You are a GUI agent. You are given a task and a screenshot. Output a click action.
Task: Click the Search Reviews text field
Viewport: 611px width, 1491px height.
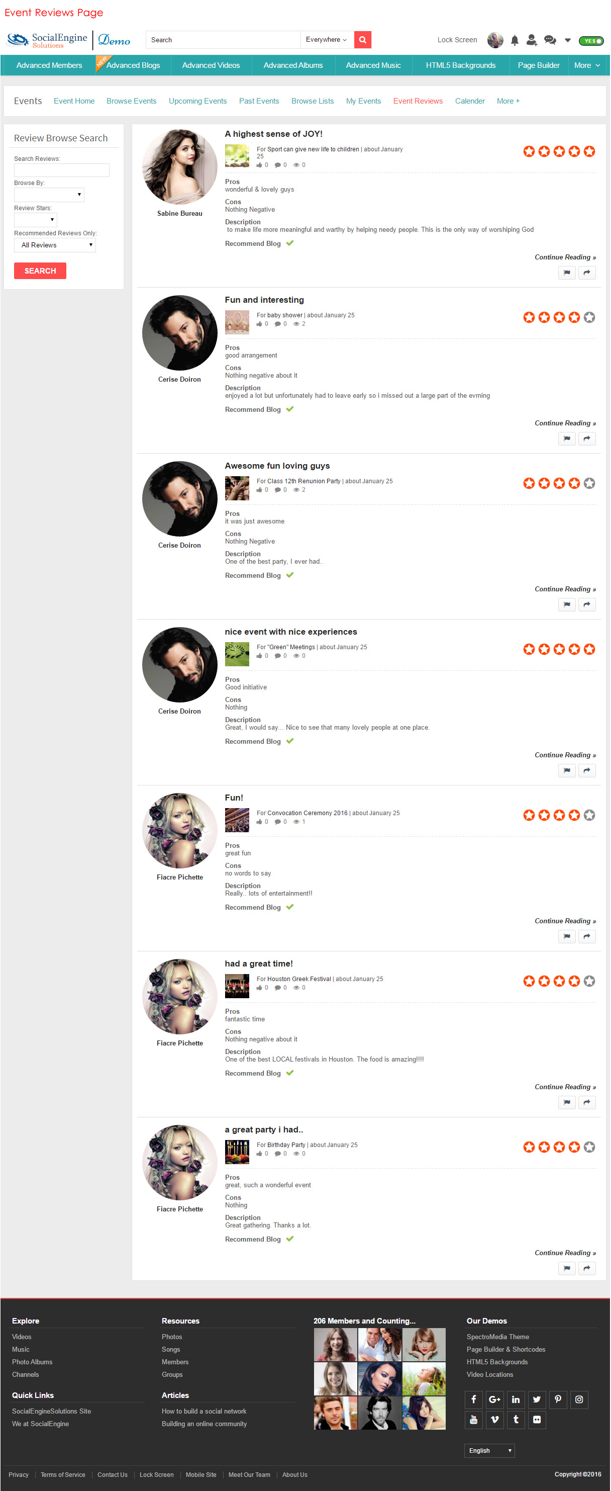pyautogui.click(x=61, y=170)
